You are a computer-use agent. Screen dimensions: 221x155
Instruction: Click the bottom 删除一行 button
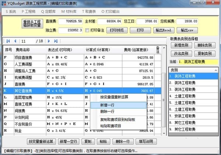(x=123, y=141)
